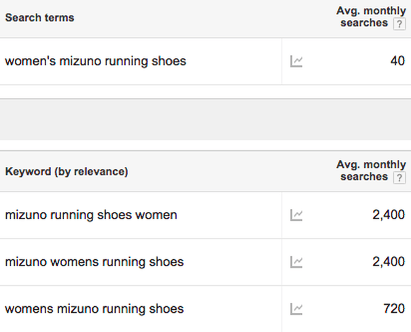This screenshot has height=332, width=411.
Task: Click 2,400 value for mizuno womens running shoes
Action: 389,262
